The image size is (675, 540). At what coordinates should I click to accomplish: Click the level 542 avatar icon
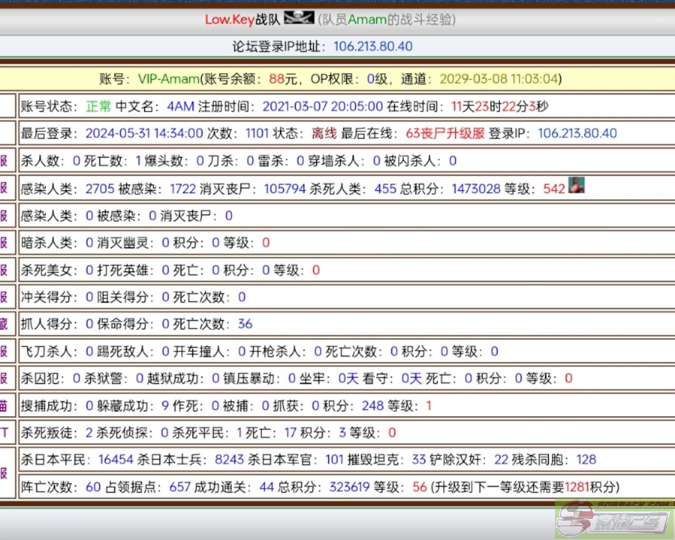[x=576, y=186]
